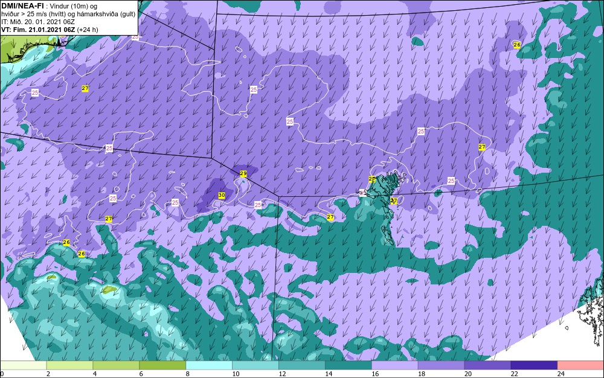Click the legend scale value 8
This screenshot has height=378, width=604.
click(x=188, y=374)
